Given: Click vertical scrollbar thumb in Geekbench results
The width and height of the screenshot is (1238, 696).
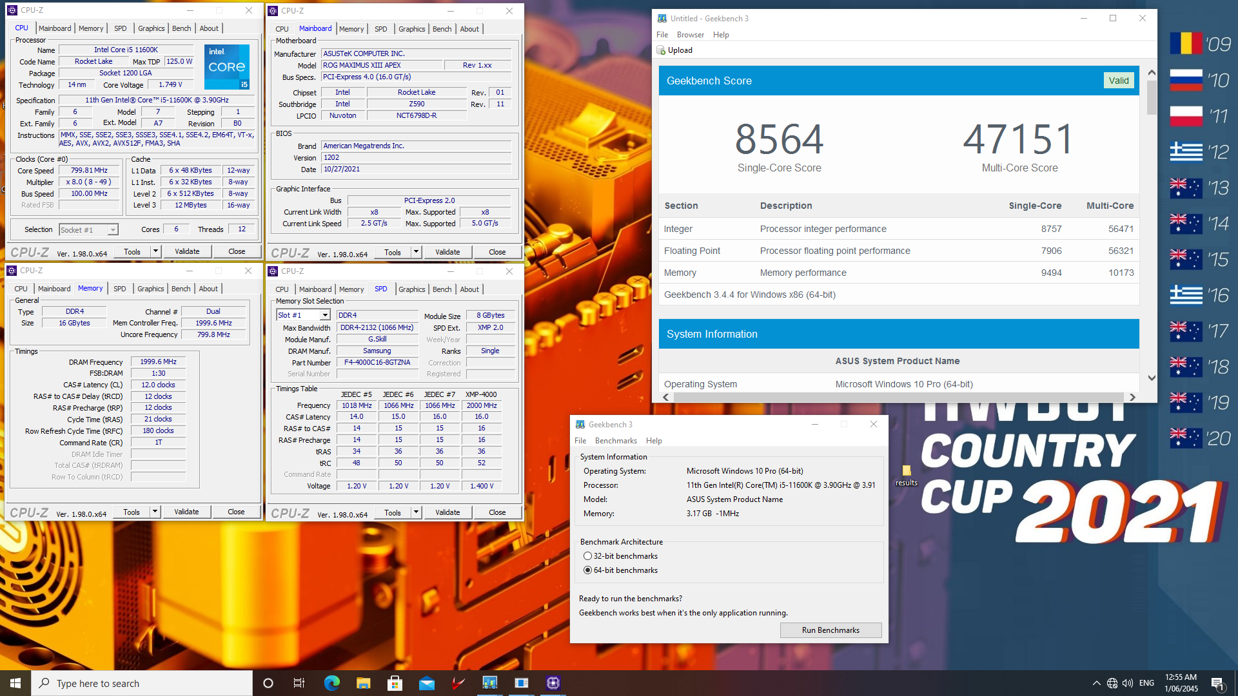Looking at the screenshot, I should pos(1152,98).
